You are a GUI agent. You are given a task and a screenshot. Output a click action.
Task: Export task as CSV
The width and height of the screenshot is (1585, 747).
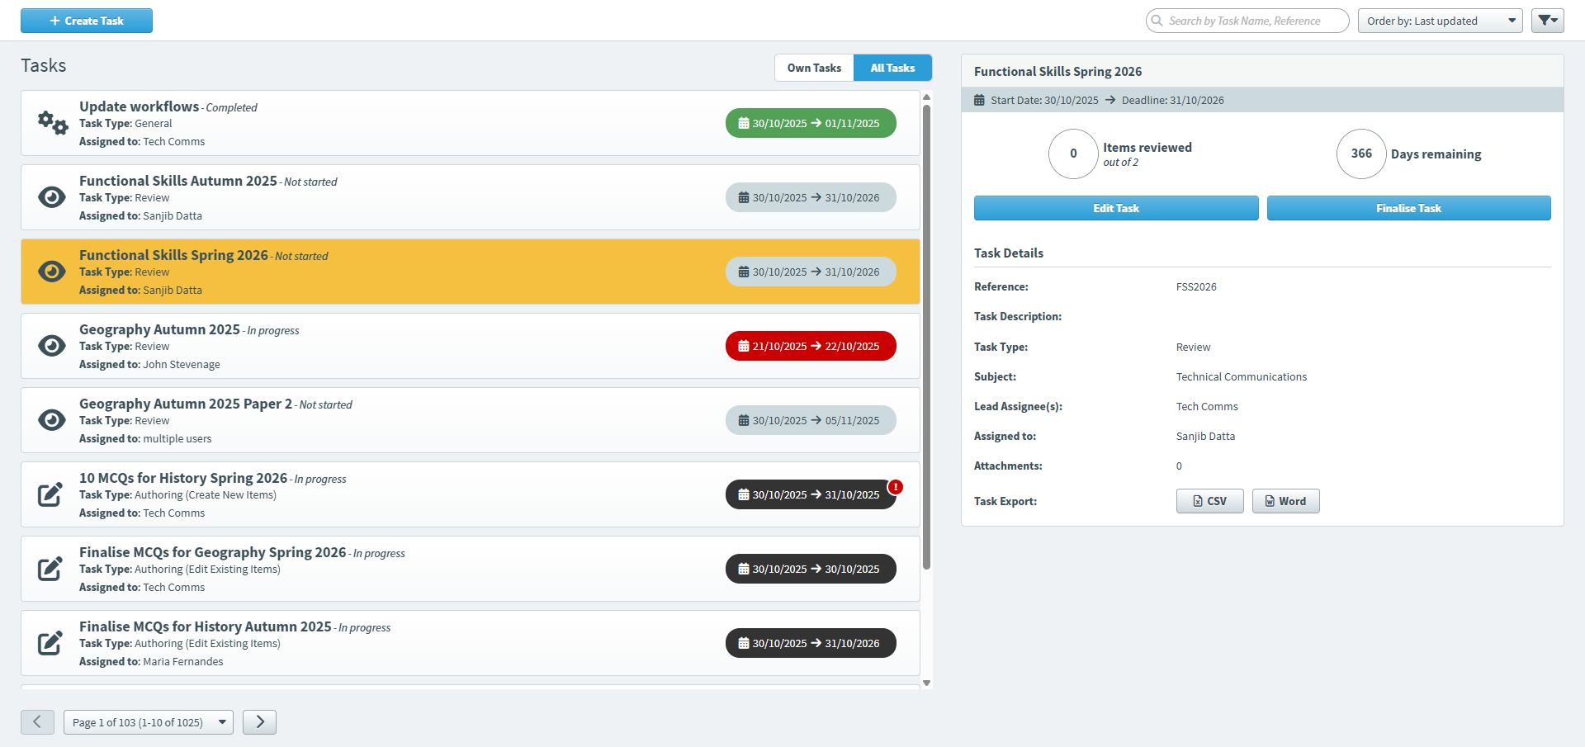point(1209,501)
